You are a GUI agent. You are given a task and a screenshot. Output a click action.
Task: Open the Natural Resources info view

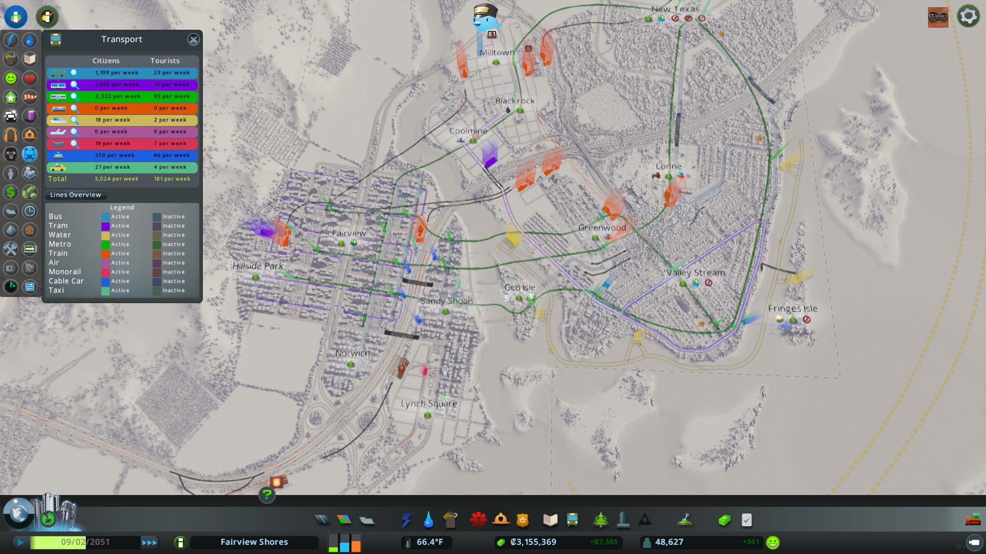pyautogui.click(x=30, y=192)
